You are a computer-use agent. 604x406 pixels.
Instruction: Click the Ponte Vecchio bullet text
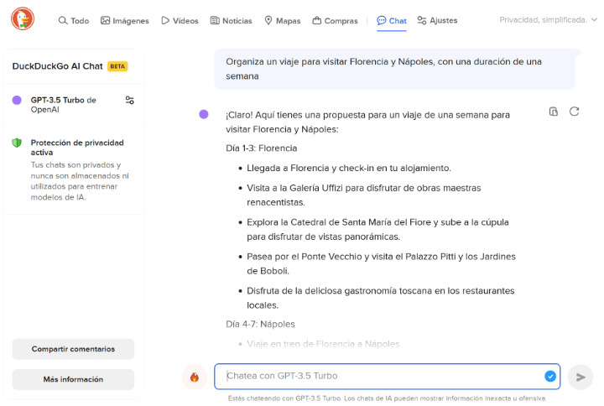click(382, 264)
